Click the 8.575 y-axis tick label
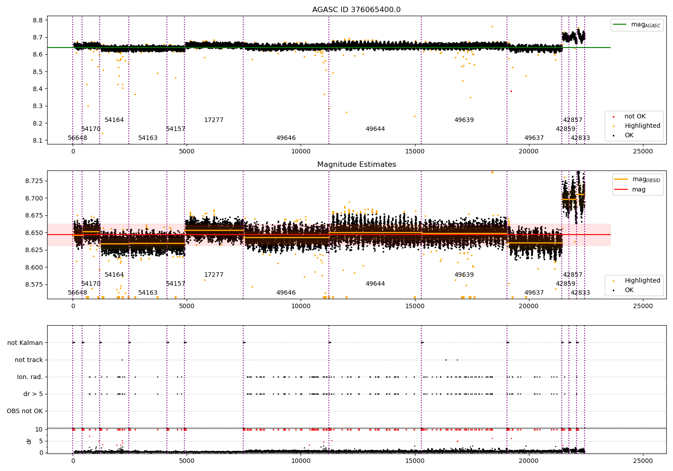The image size is (673, 471). tap(35, 284)
